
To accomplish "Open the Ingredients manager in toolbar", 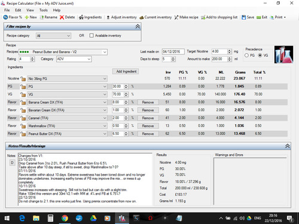I will pos(90,17).
